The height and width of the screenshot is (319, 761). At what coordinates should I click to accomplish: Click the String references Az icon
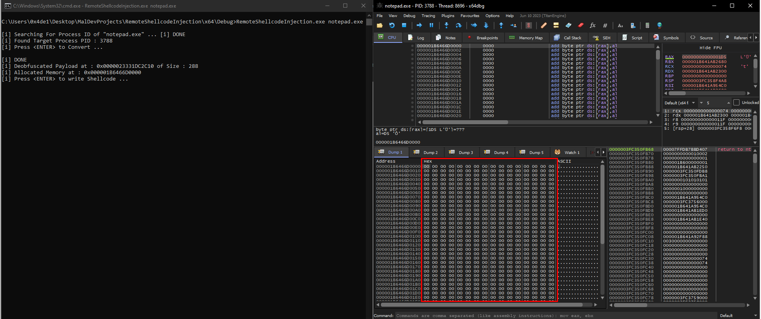tap(620, 25)
